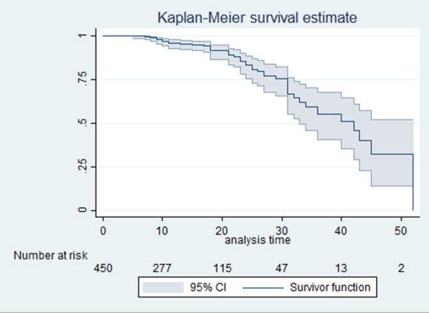The width and height of the screenshot is (429, 313).
Task: Click the final drop of survival curve
Action: click(x=413, y=182)
